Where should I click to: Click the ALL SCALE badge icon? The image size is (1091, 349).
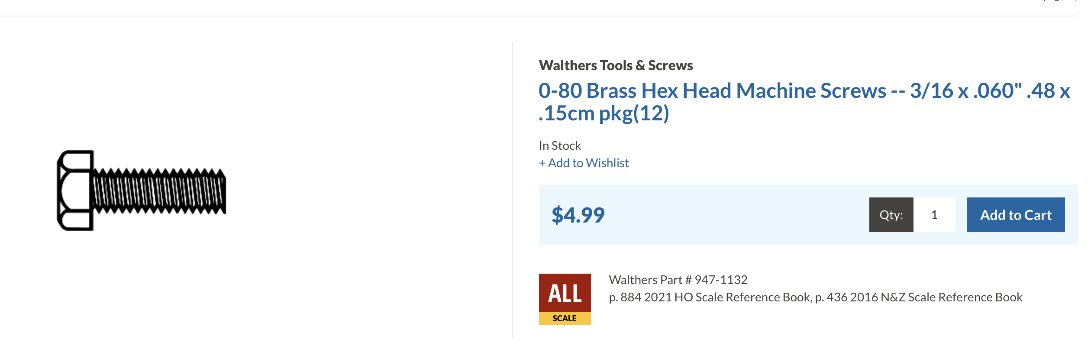pyautogui.click(x=565, y=299)
